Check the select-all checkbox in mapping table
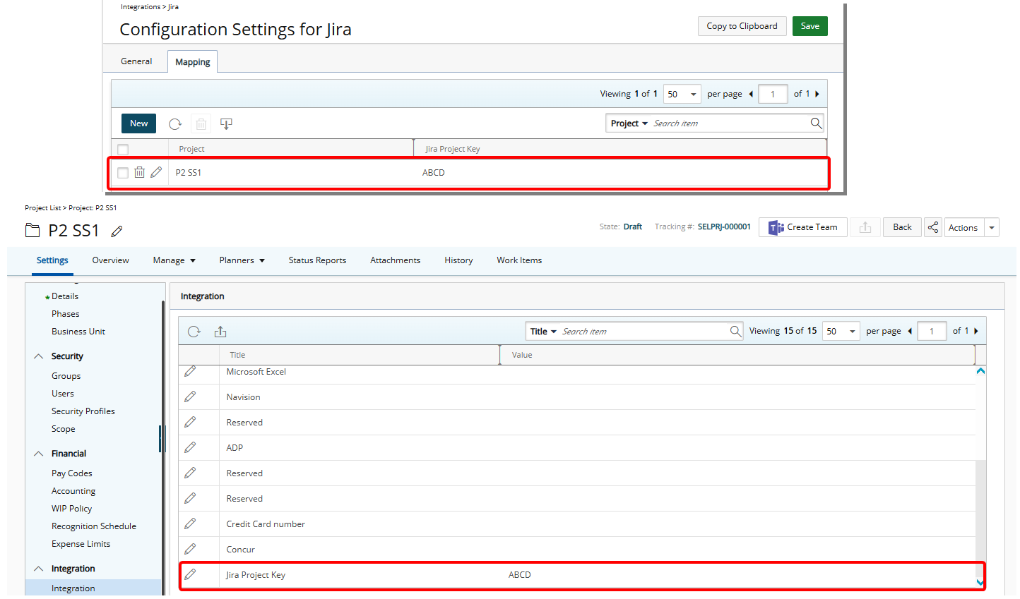Screen dimensions: 1020x599 (x=122, y=149)
